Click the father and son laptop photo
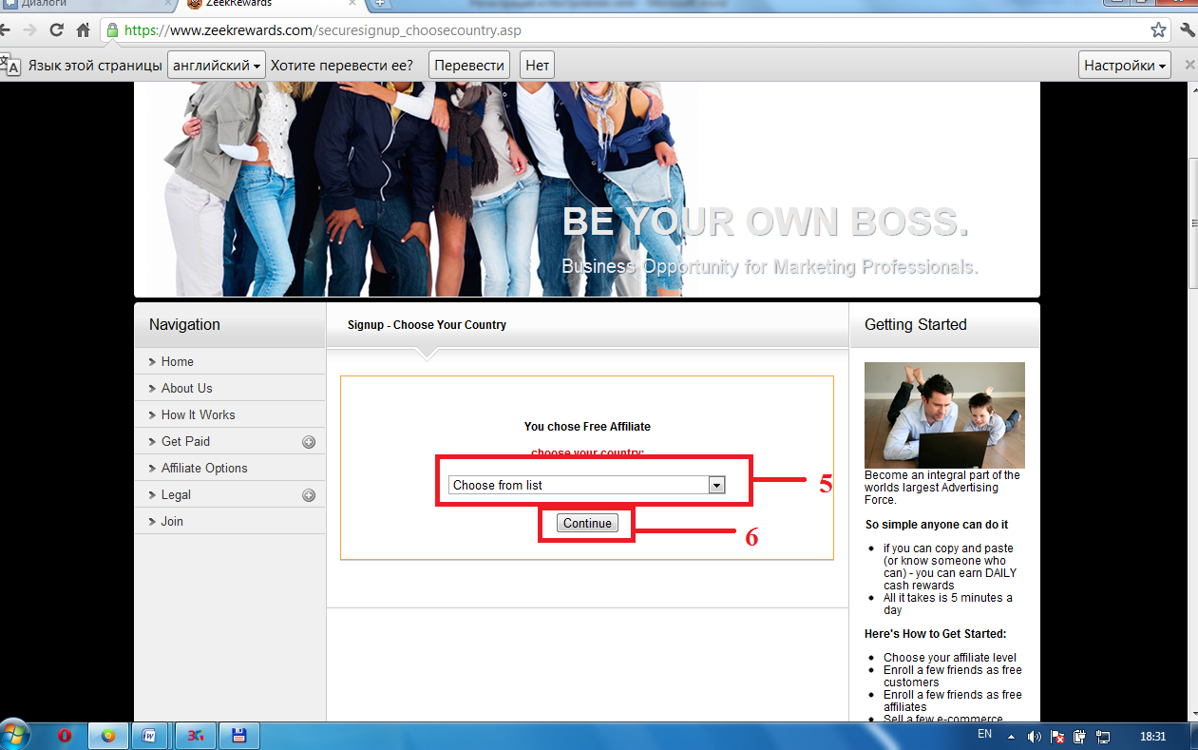This screenshot has height=750, width=1198. tap(944, 415)
